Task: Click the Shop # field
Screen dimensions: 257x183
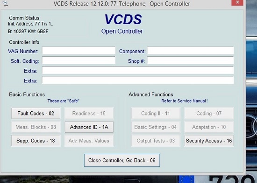Action: point(190,60)
